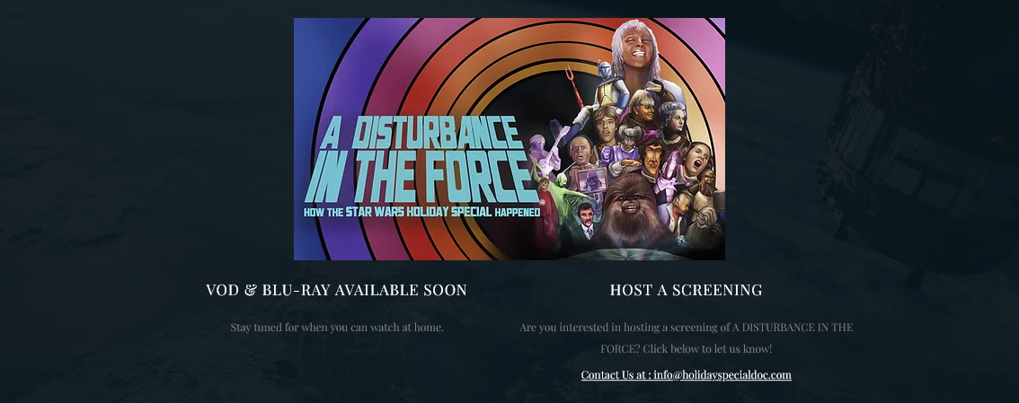Click the 'Stay tuned for when you can watch' text
1019x403 pixels.
(337, 327)
